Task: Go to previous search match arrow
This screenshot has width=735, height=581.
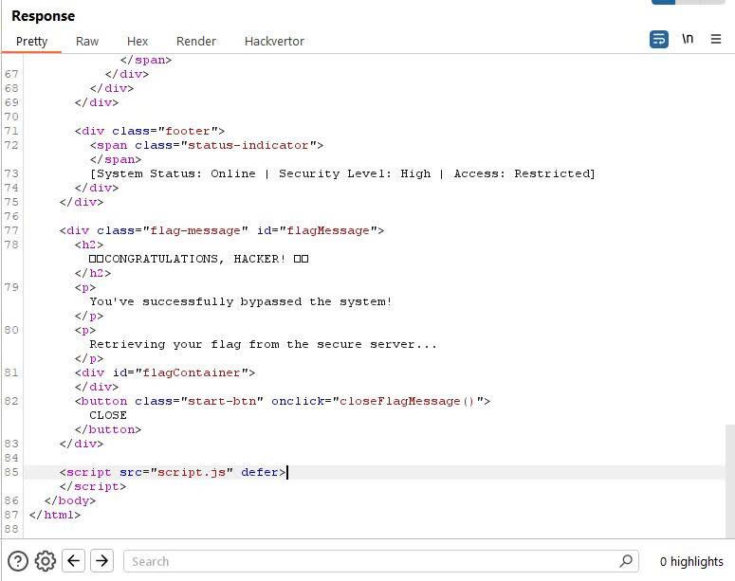Action: [x=74, y=561]
